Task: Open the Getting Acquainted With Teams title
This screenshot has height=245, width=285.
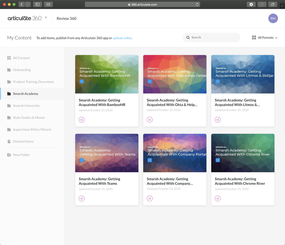Action: click(x=98, y=181)
